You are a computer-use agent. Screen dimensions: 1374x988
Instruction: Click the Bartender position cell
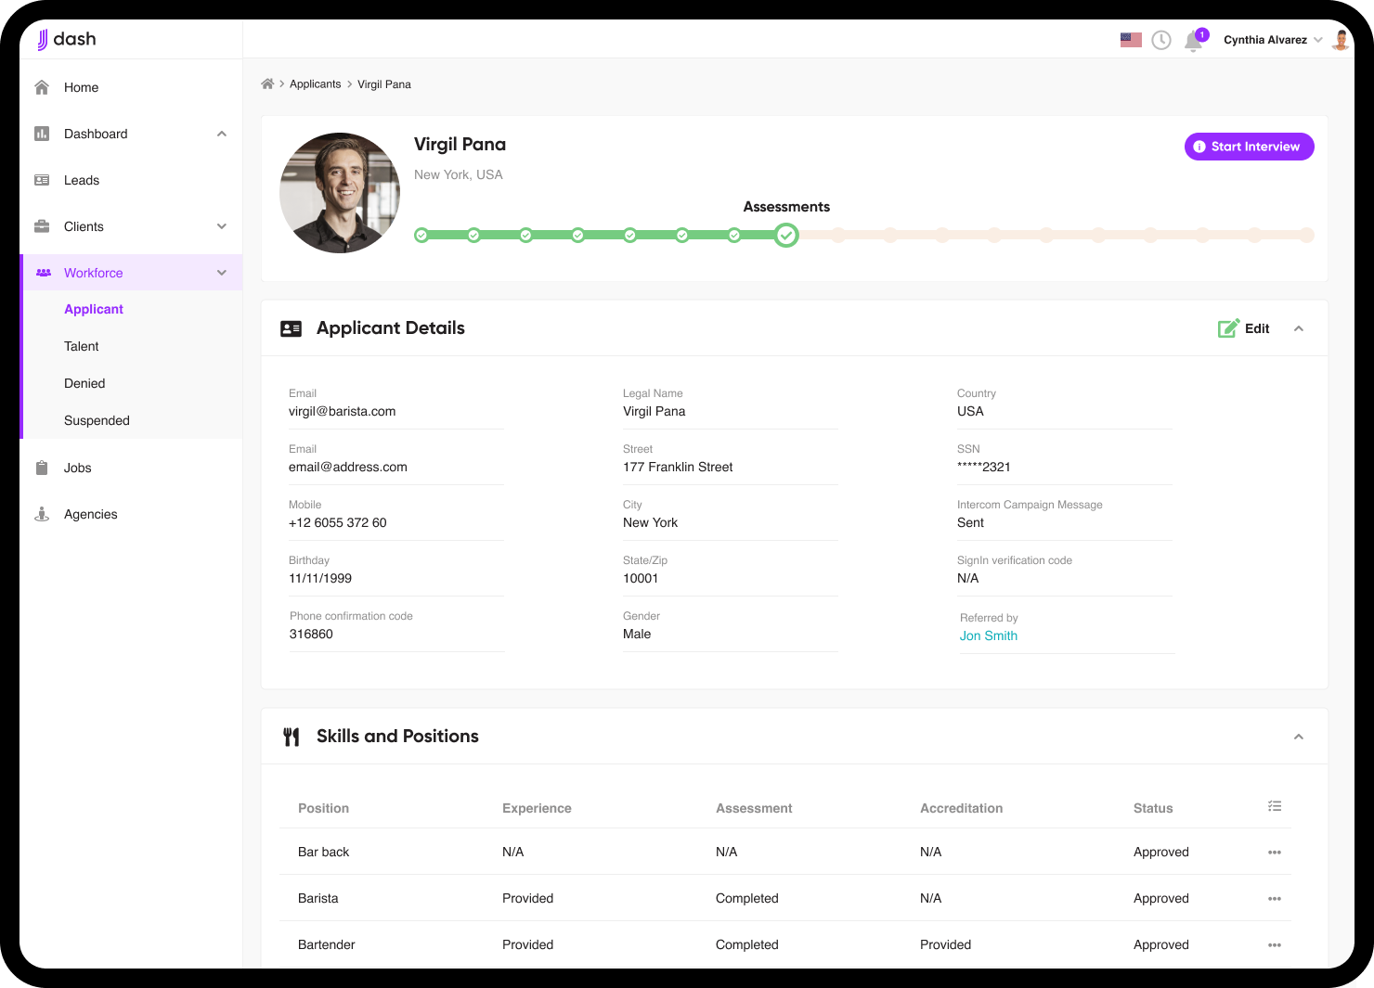[x=327, y=944]
